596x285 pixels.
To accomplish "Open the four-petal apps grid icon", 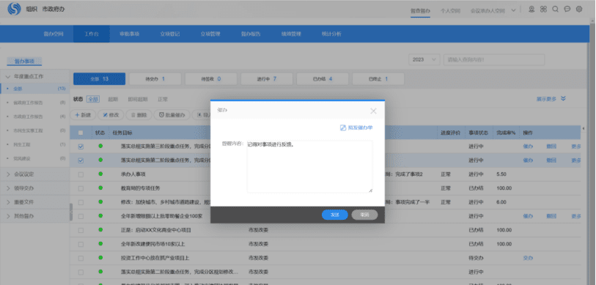I will (x=543, y=9).
